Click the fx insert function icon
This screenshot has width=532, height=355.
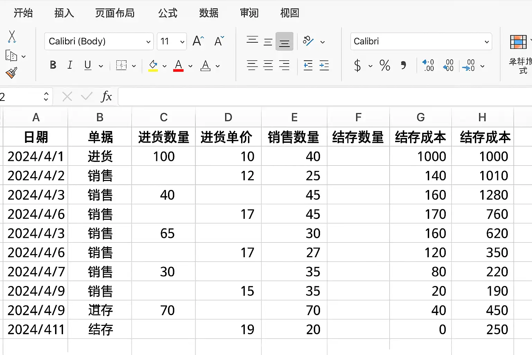pyautogui.click(x=106, y=96)
